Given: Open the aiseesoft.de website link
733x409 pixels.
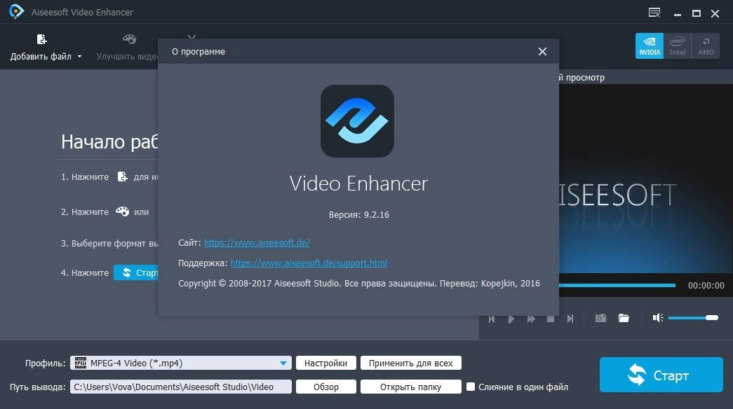Looking at the screenshot, I should coord(257,243).
